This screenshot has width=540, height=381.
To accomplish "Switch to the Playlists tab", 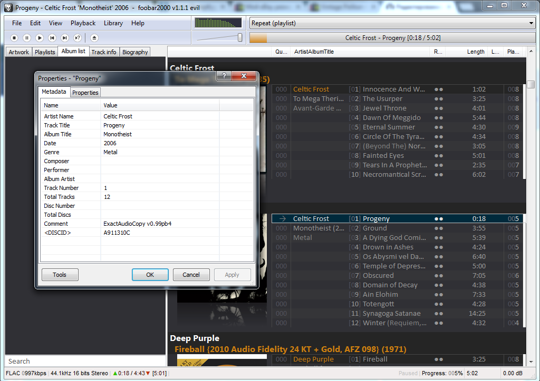I will coord(45,52).
